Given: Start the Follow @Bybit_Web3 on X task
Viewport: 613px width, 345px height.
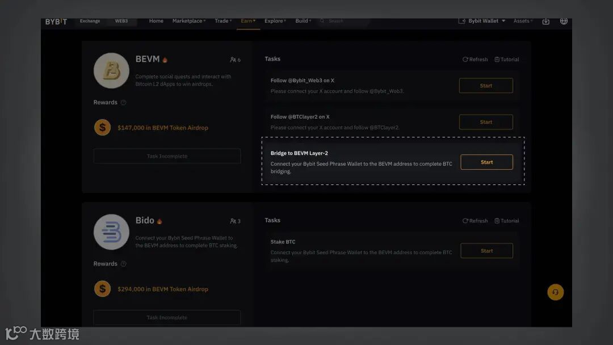Looking at the screenshot, I should coord(486,86).
